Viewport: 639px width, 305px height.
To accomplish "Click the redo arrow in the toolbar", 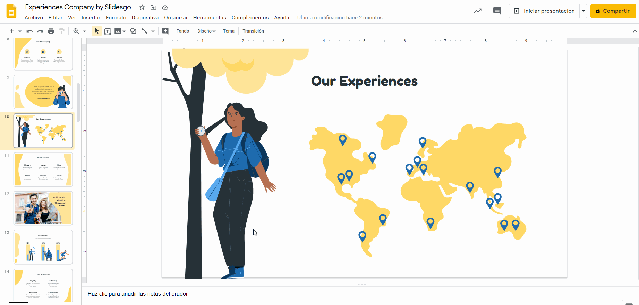I will (x=40, y=31).
